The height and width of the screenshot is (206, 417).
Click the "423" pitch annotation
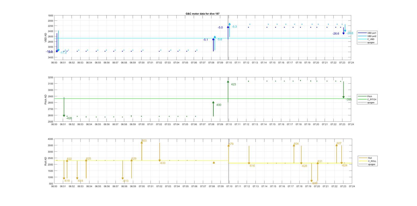[234, 84]
